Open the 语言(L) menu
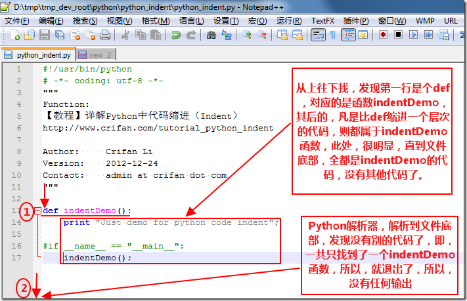Screen dimensions: 467x301 pyautogui.click(x=192, y=21)
